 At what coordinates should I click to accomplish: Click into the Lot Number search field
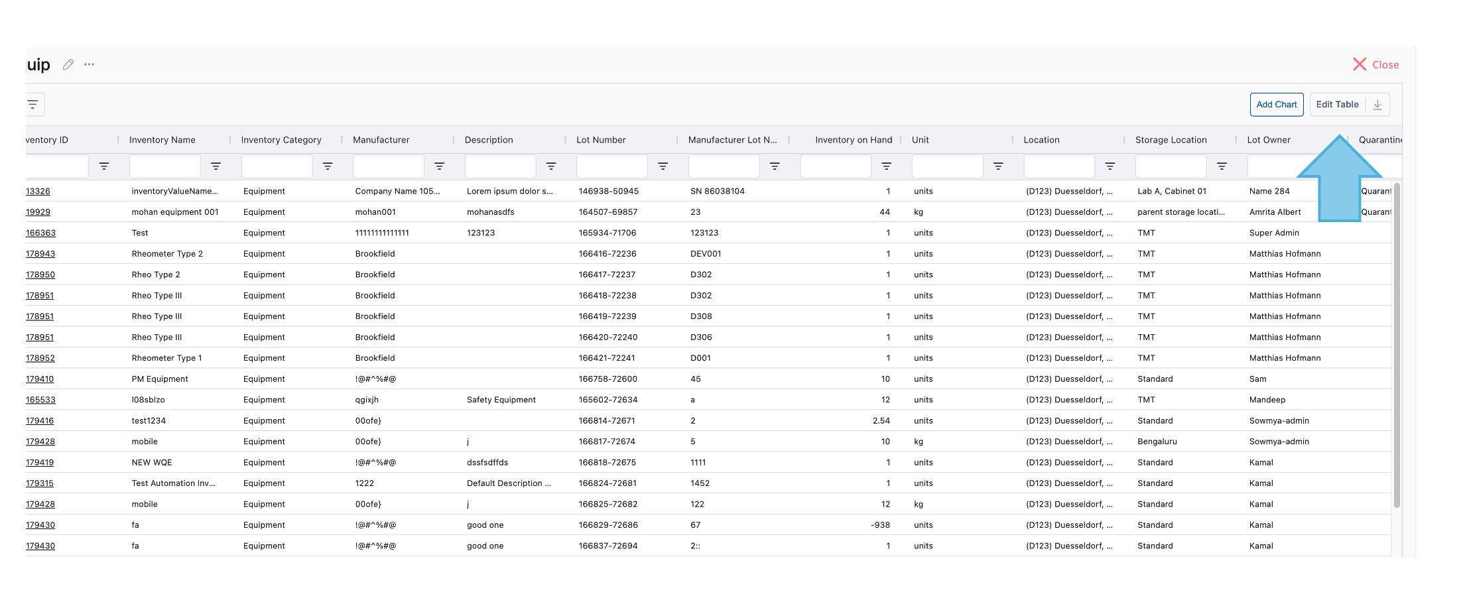[x=611, y=166]
